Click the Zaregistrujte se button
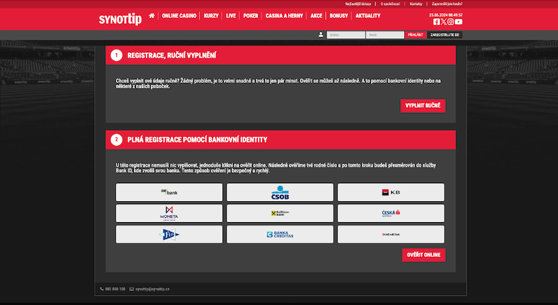This screenshot has height=305, width=558. pyautogui.click(x=444, y=35)
